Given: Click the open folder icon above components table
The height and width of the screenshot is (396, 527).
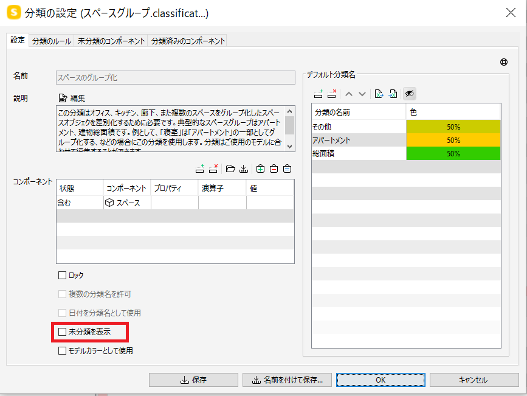Looking at the screenshot, I should [x=230, y=168].
